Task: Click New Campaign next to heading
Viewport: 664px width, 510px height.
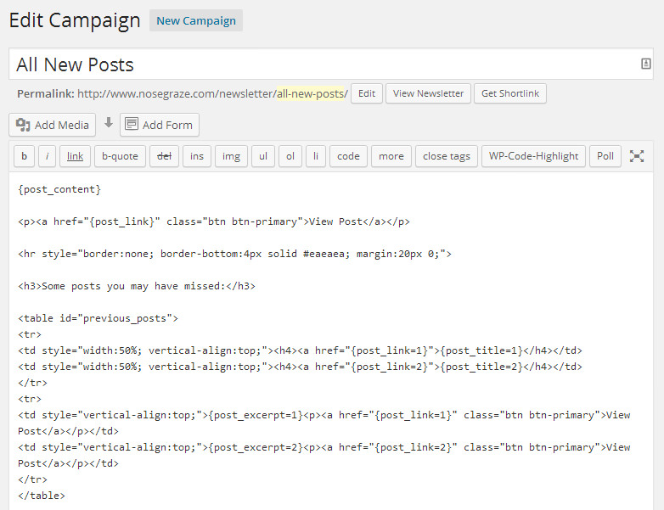Action: [196, 21]
